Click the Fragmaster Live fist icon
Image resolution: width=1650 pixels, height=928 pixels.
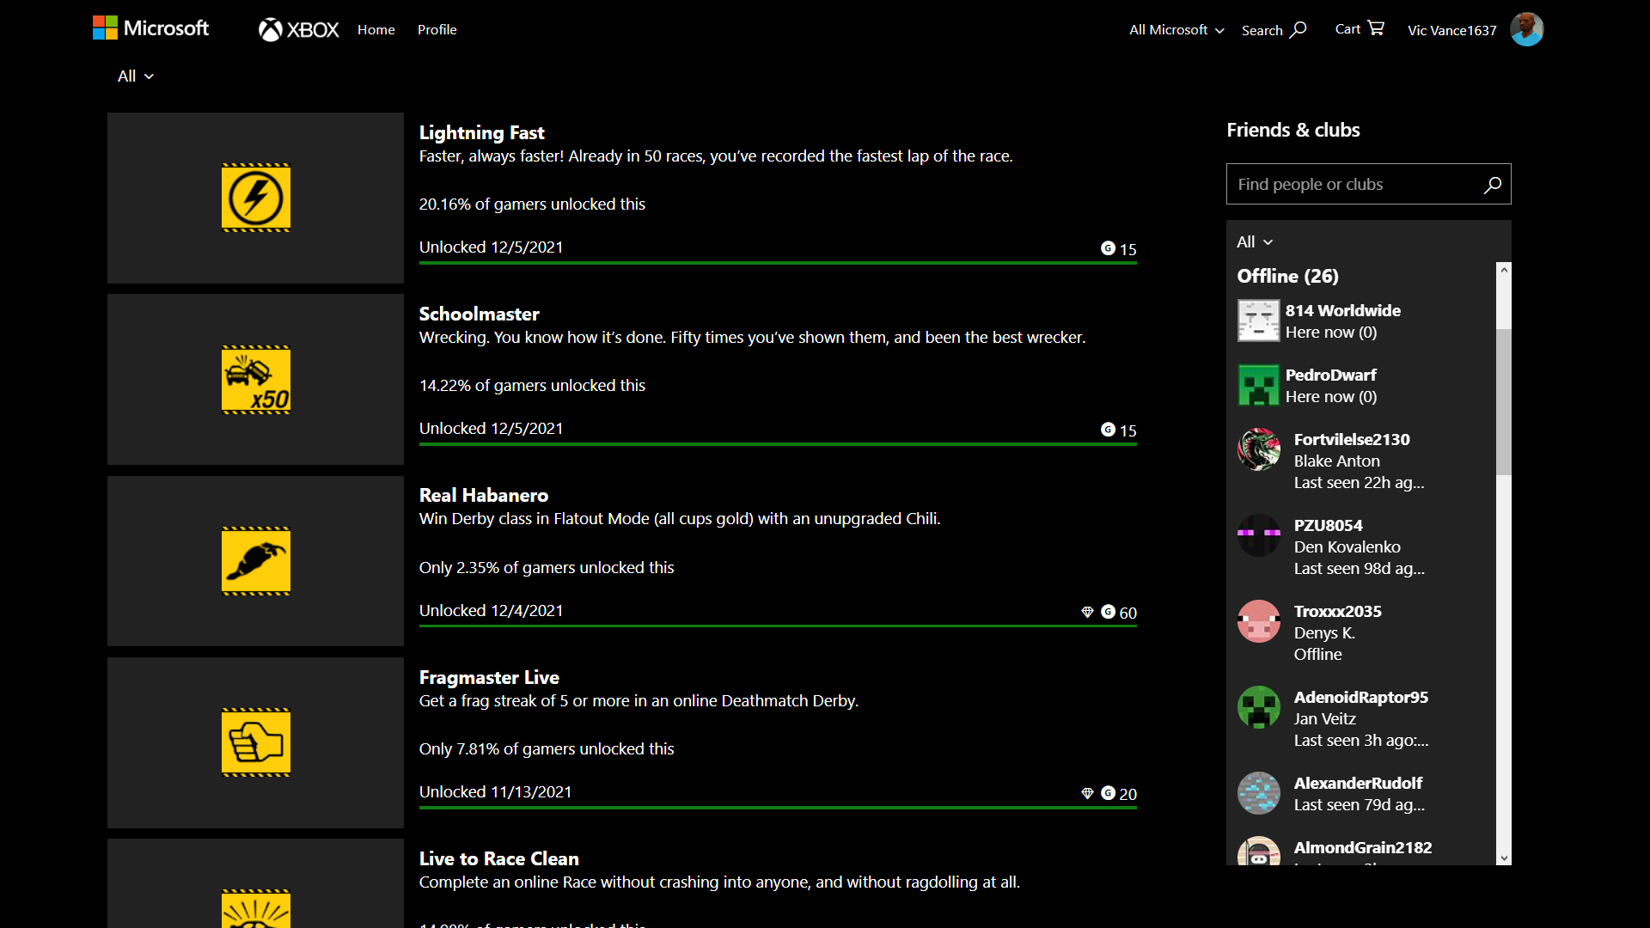256,742
